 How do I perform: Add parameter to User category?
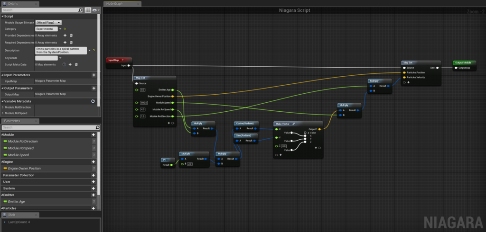pyautogui.click(x=93, y=182)
